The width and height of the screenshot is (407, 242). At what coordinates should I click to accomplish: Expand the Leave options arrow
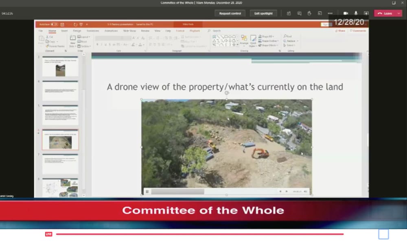pos(399,13)
